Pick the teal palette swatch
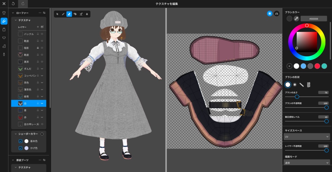332x172 pixels. tap(324, 66)
